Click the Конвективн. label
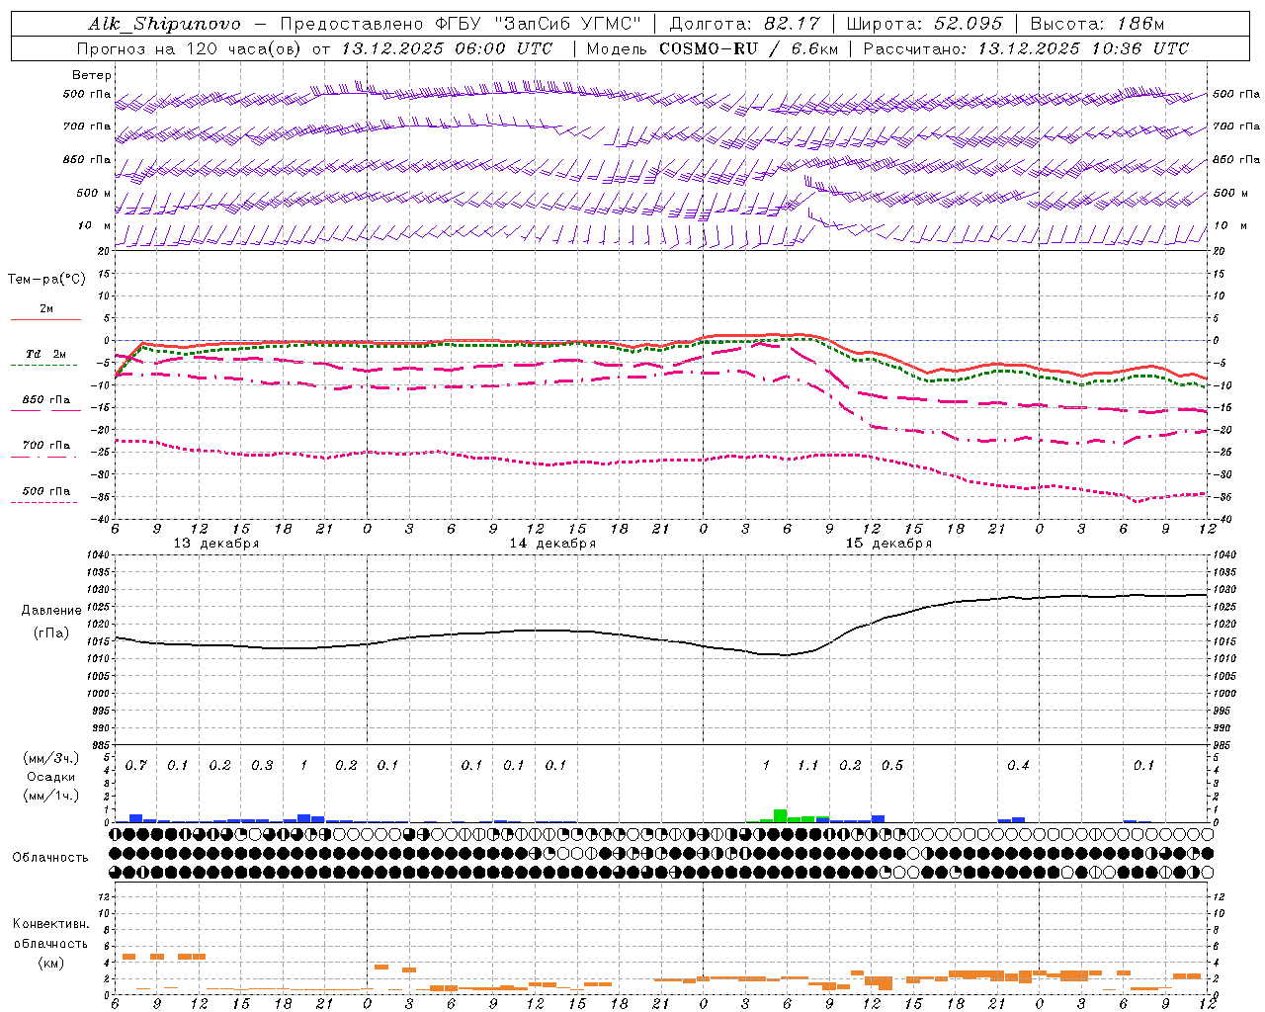Image resolution: width=1265 pixels, height=1012 pixels. 51,924
